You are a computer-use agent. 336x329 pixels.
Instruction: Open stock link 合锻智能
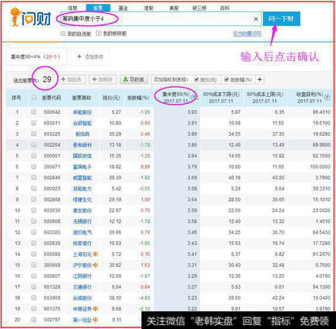pyautogui.click(x=82, y=123)
